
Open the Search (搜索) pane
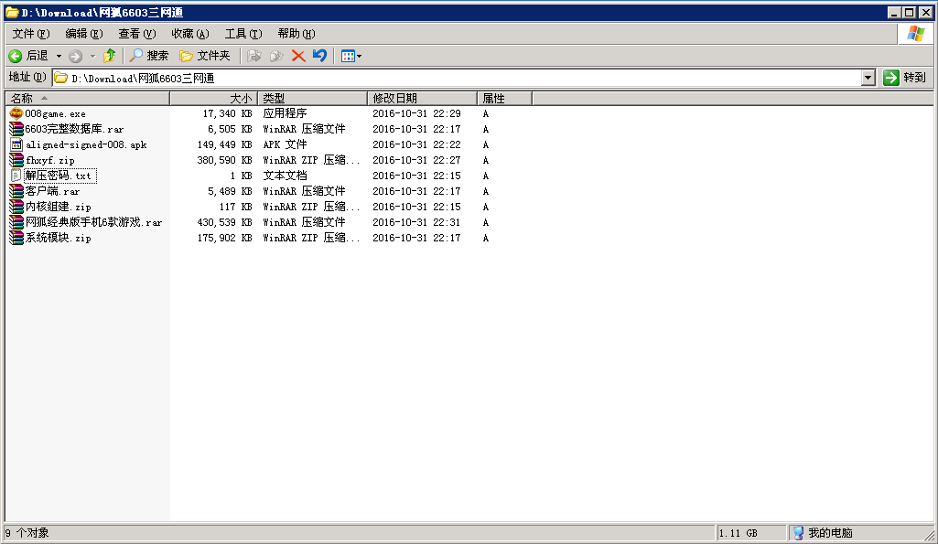pos(149,56)
